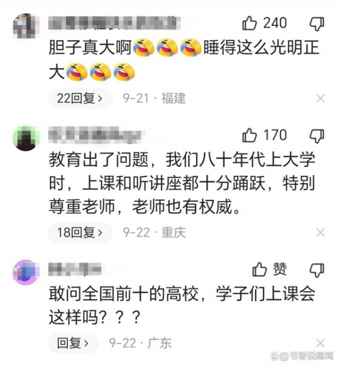Select the comment text 胆子真大啊

[90, 47]
